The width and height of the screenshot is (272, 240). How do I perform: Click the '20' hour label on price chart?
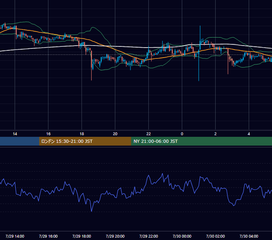coord(115,134)
